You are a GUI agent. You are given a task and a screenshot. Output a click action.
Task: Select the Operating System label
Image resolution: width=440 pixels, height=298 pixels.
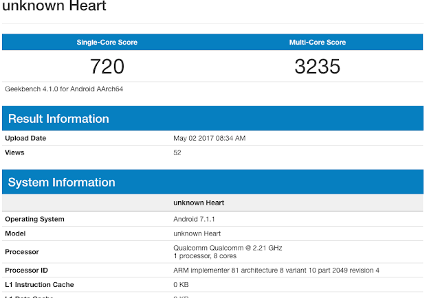coord(34,219)
